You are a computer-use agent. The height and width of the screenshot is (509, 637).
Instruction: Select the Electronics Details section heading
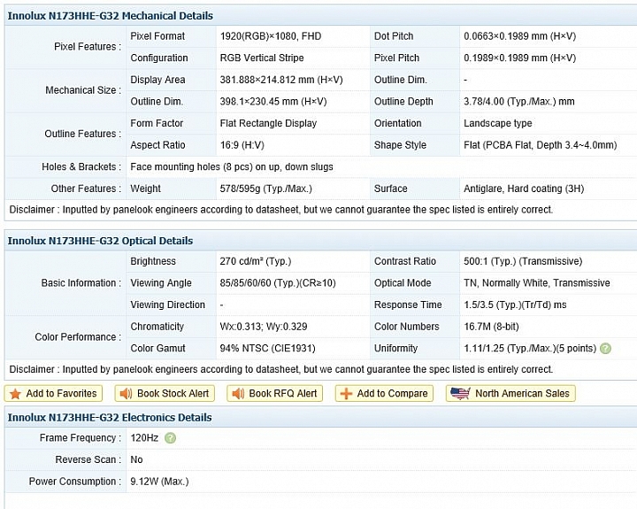pyautogui.click(x=110, y=418)
